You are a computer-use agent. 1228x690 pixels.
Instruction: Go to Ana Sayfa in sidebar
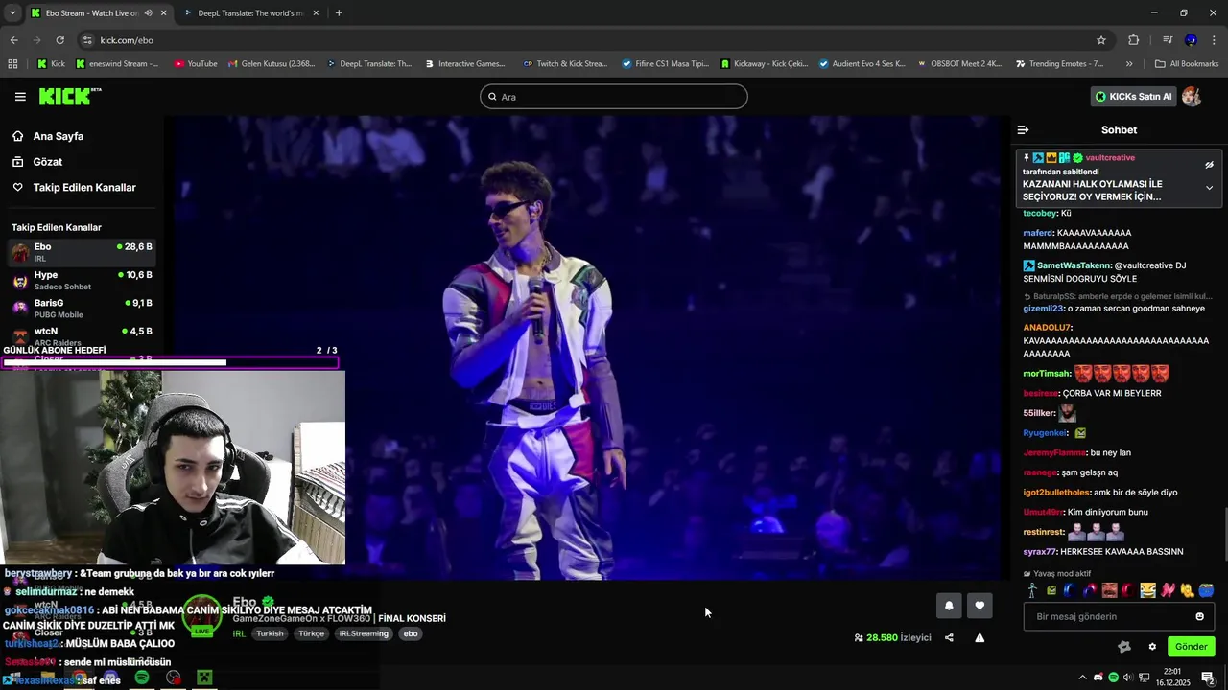tap(58, 136)
